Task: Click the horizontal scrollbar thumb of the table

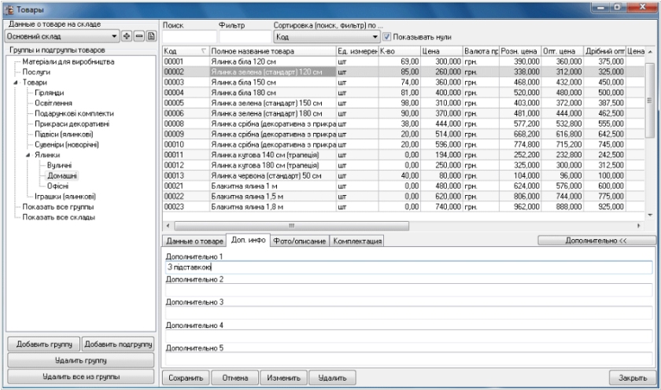Action: (291, 226)
